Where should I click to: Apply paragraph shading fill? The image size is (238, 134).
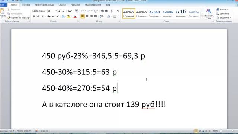click(x=109, y=16)
